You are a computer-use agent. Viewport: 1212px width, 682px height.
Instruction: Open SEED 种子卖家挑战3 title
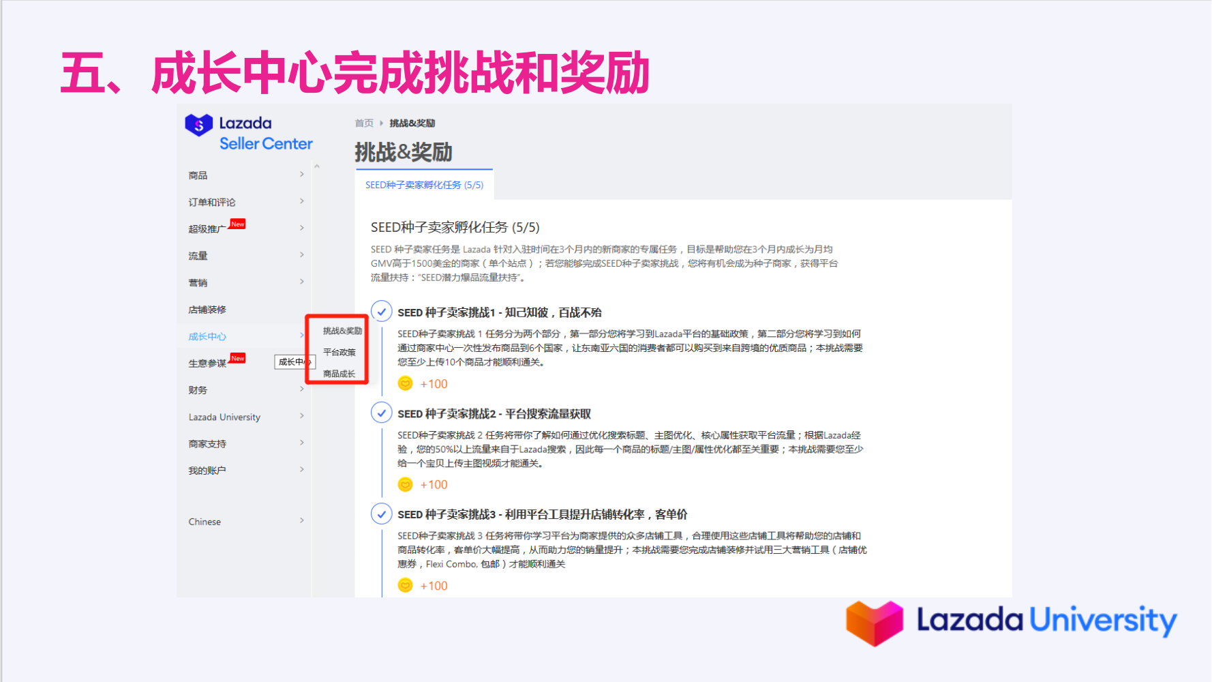543,515
